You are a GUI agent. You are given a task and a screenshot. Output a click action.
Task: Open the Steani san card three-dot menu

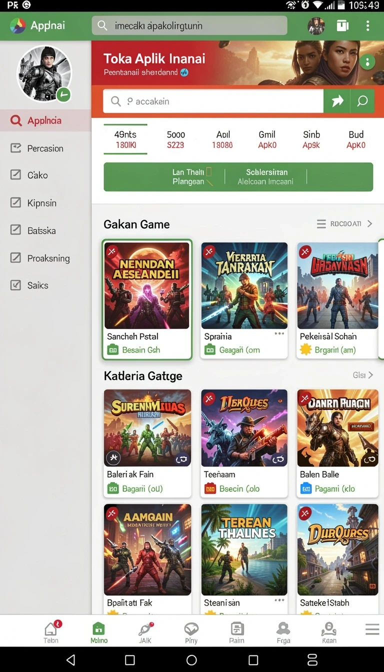(x=279, y=600)
